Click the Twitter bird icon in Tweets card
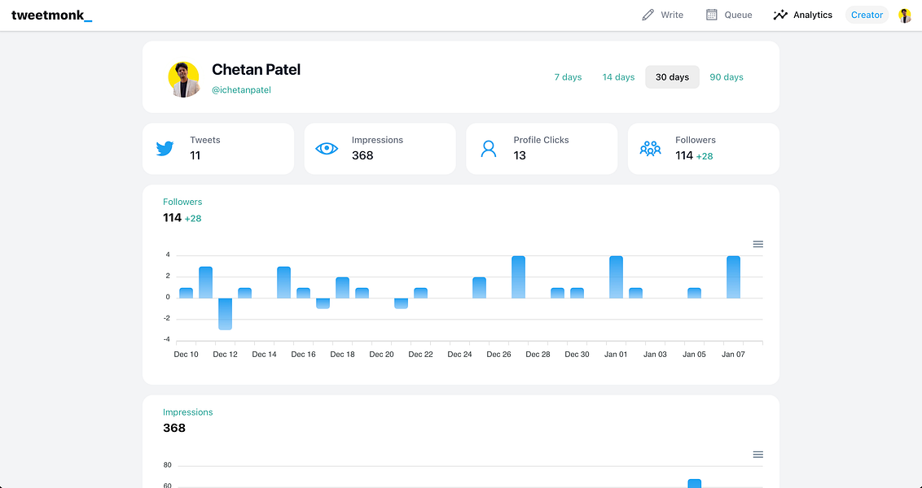 [165, 148]
